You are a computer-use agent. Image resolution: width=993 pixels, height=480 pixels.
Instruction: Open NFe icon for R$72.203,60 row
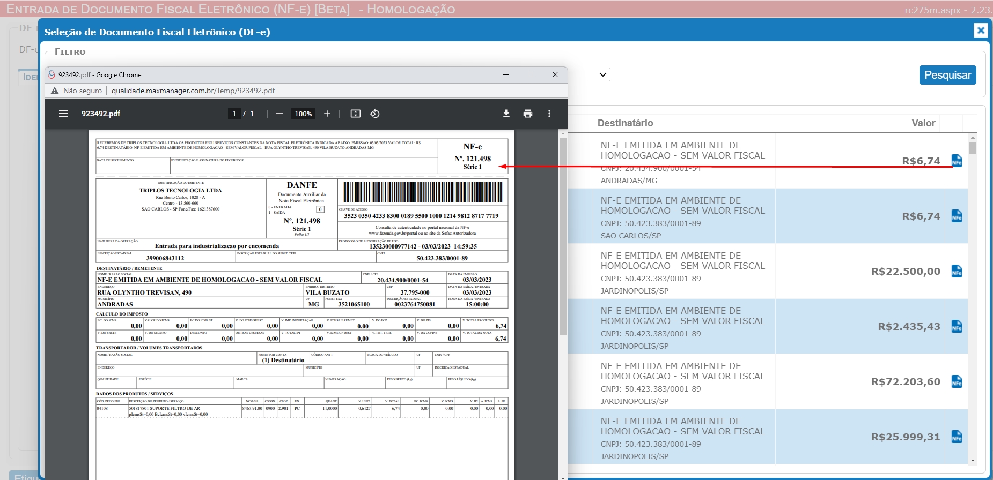(x=957, y=381)
